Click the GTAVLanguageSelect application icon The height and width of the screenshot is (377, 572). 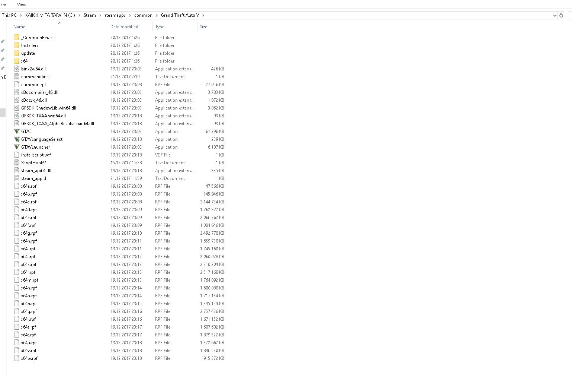[x=17, y=139]
